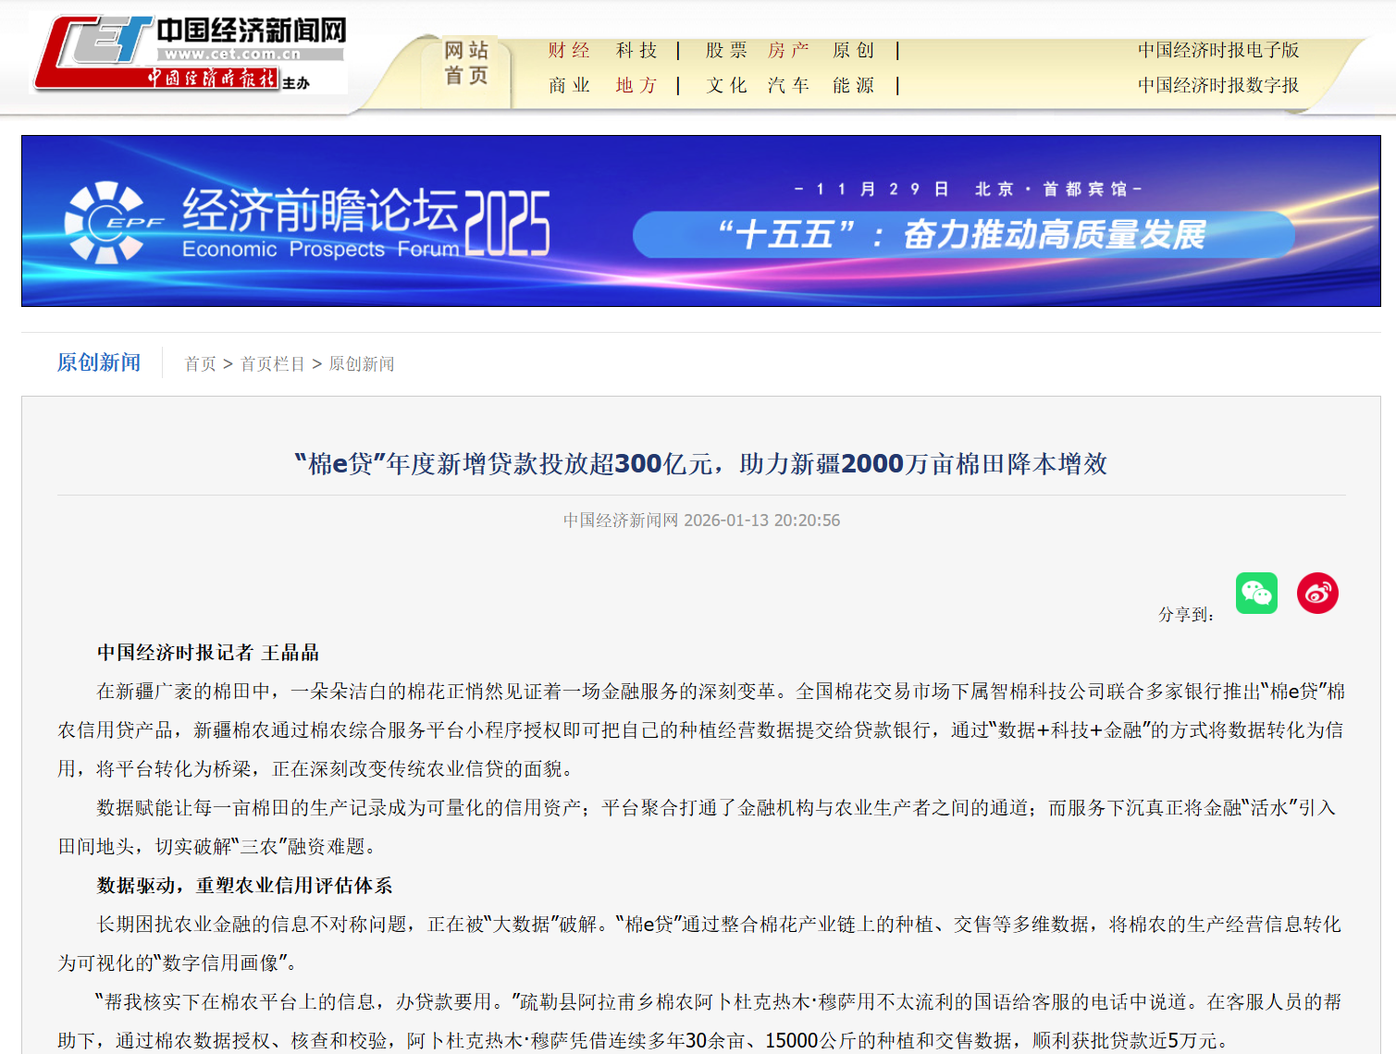Click the WeChat share icon
The width and height of the screenshot is (1396, 1054).
[x=1256, y=593]
